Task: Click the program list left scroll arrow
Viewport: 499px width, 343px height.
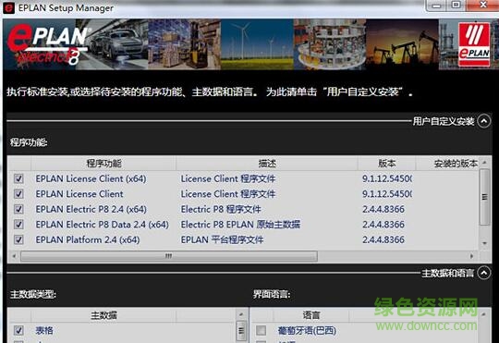Action: click(x=14, y=256)
